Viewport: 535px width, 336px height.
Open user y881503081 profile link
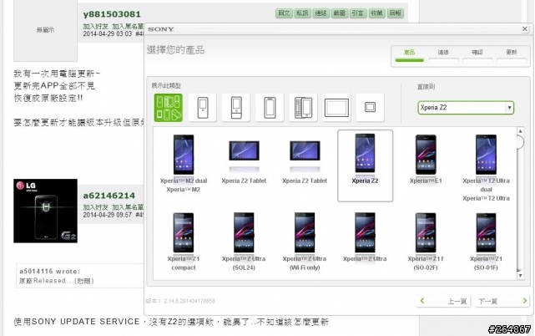tap(112, 14)
